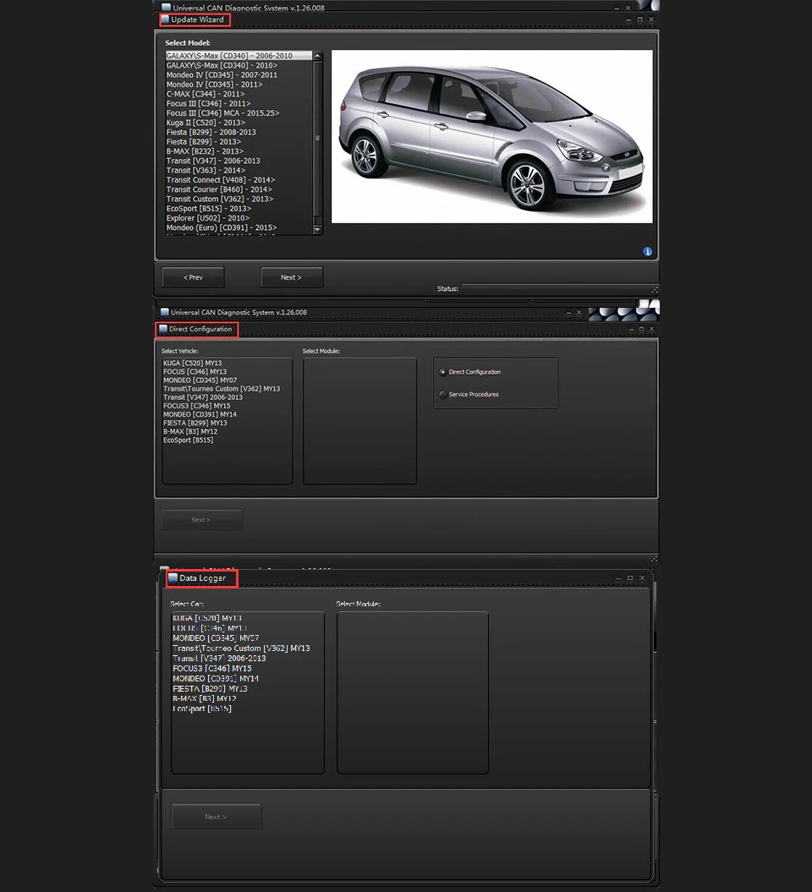Click the Select Module list in Direct Configuration
Screen dimensions: 812x892
click(359, 421)
